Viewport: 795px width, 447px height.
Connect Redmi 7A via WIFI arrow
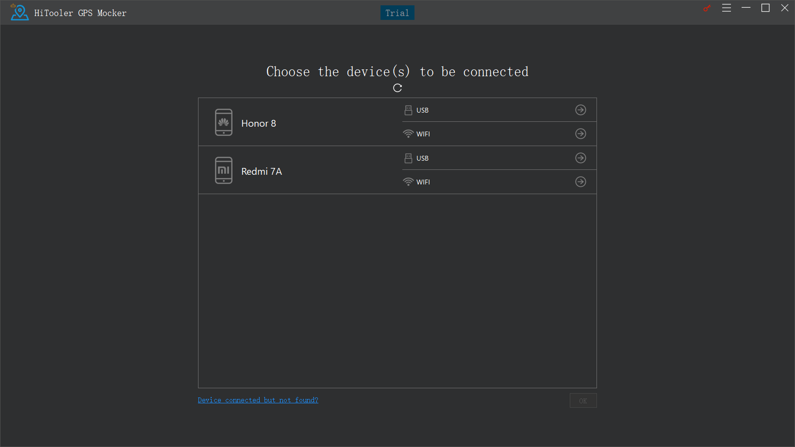[x=580, y=182]
